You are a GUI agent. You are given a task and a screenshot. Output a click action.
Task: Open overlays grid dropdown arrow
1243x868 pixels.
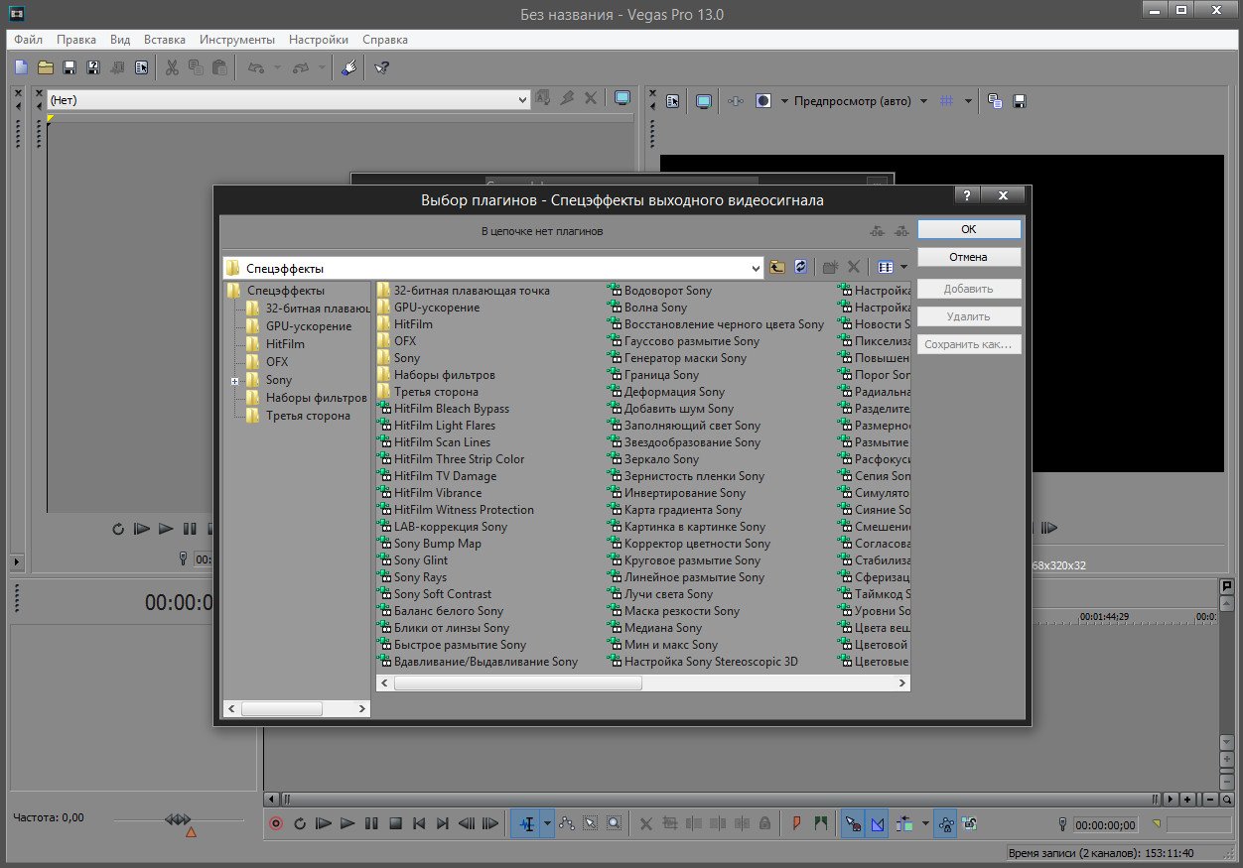coord(968,101)
